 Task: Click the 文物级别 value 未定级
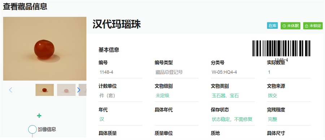(x=162, y=96)
